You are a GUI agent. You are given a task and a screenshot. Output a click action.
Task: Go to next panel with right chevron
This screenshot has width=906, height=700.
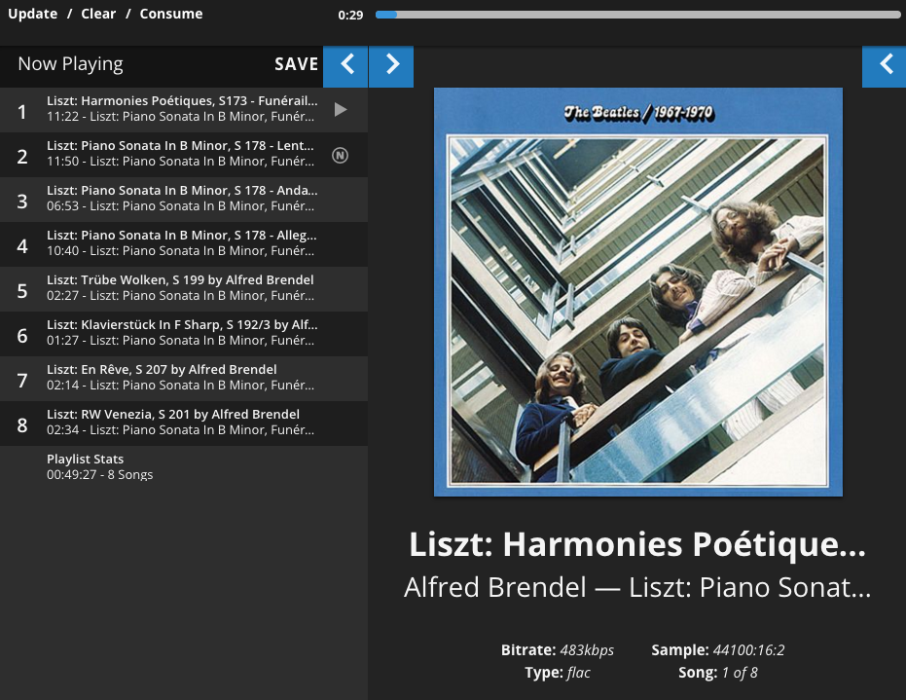pyautogui.click(x=391, y=66)
